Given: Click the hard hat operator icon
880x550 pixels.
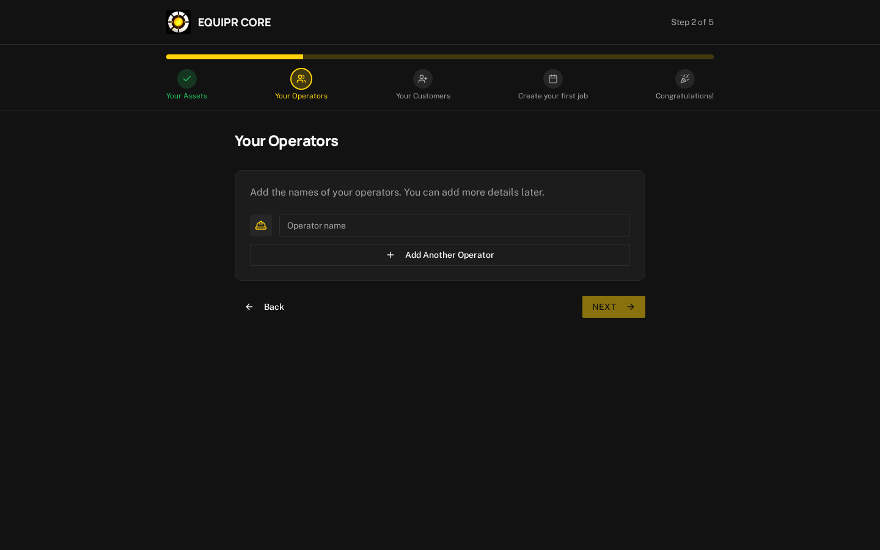Looking at the screenshot, I should 261,226.
